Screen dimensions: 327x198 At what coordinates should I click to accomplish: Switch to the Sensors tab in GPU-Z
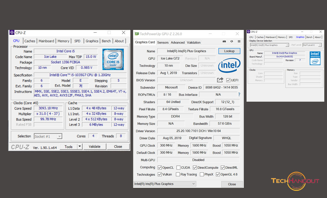(163, 42)
